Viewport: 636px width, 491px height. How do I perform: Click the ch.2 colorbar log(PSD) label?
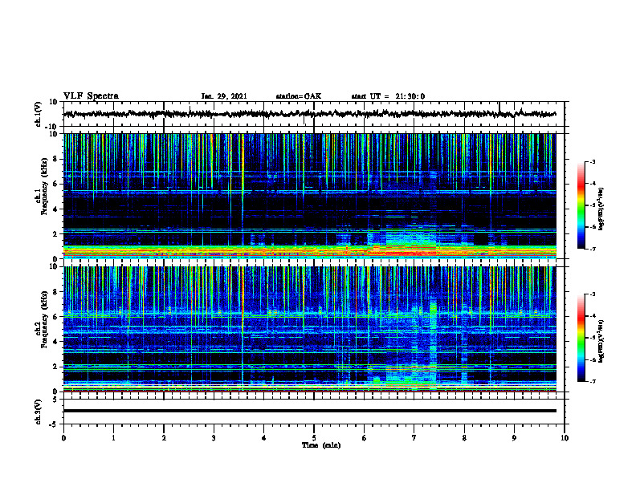601,339
